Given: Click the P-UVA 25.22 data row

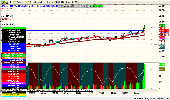Looking at the screenshot, I should 14,74.
